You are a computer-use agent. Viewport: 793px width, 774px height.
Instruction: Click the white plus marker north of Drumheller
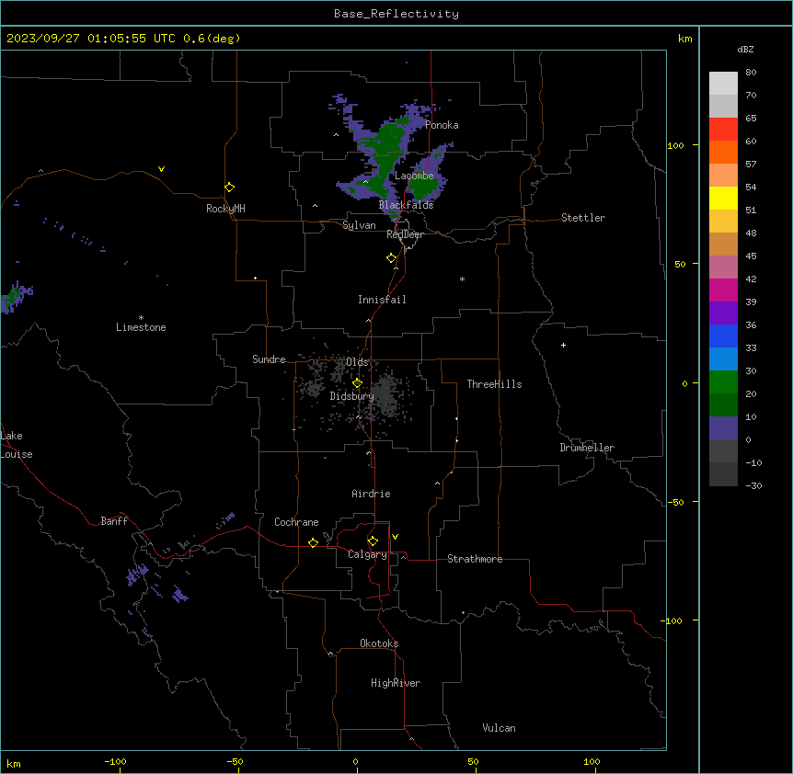pos(563,345)
